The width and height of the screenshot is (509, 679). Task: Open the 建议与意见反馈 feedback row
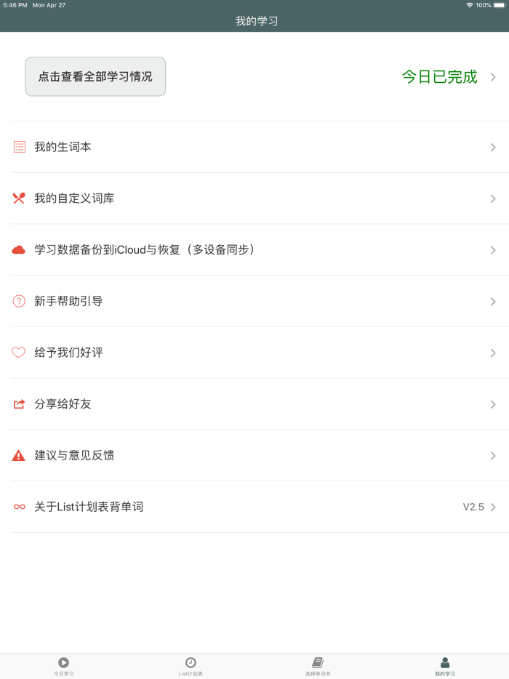click(254, 456)
